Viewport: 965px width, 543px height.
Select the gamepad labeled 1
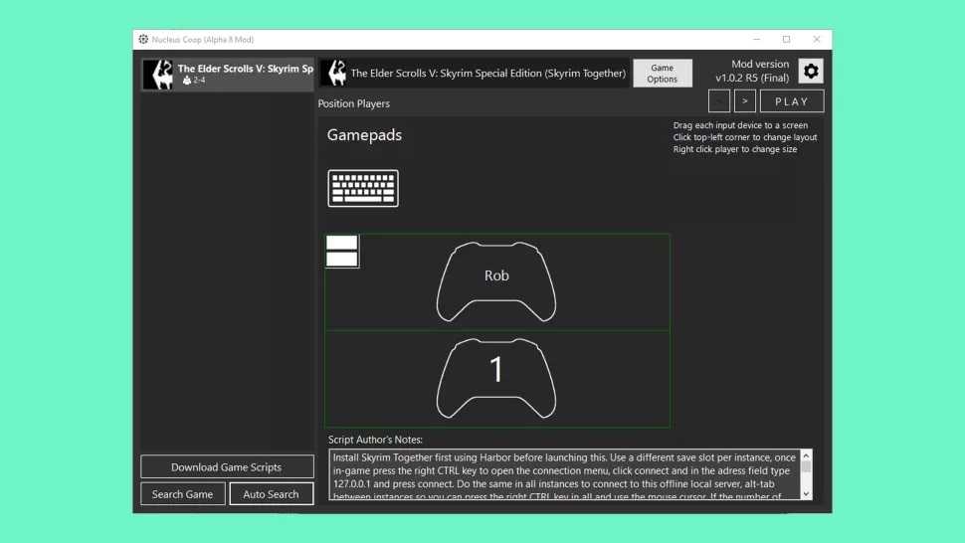tap(496, 379)
